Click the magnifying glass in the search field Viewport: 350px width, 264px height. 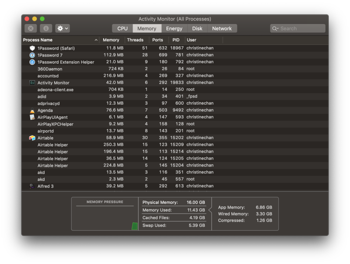tap(274, 28)
